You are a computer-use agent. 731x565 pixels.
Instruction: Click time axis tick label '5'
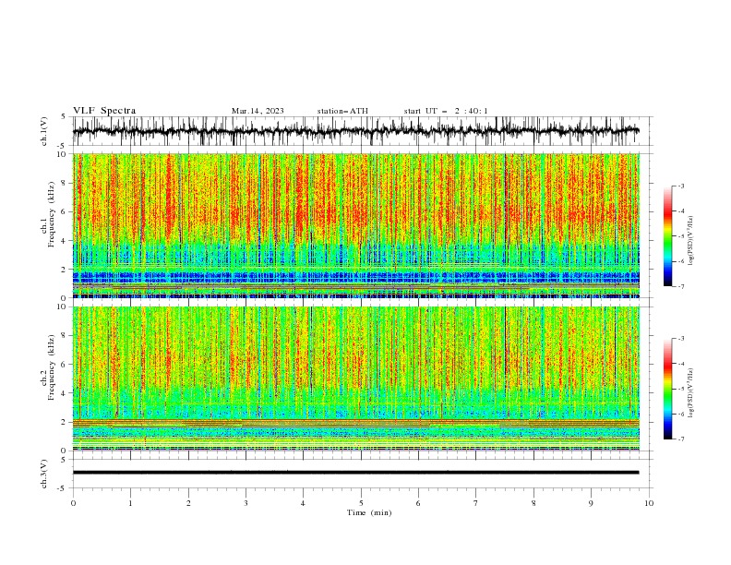click(x=361, y=503)
